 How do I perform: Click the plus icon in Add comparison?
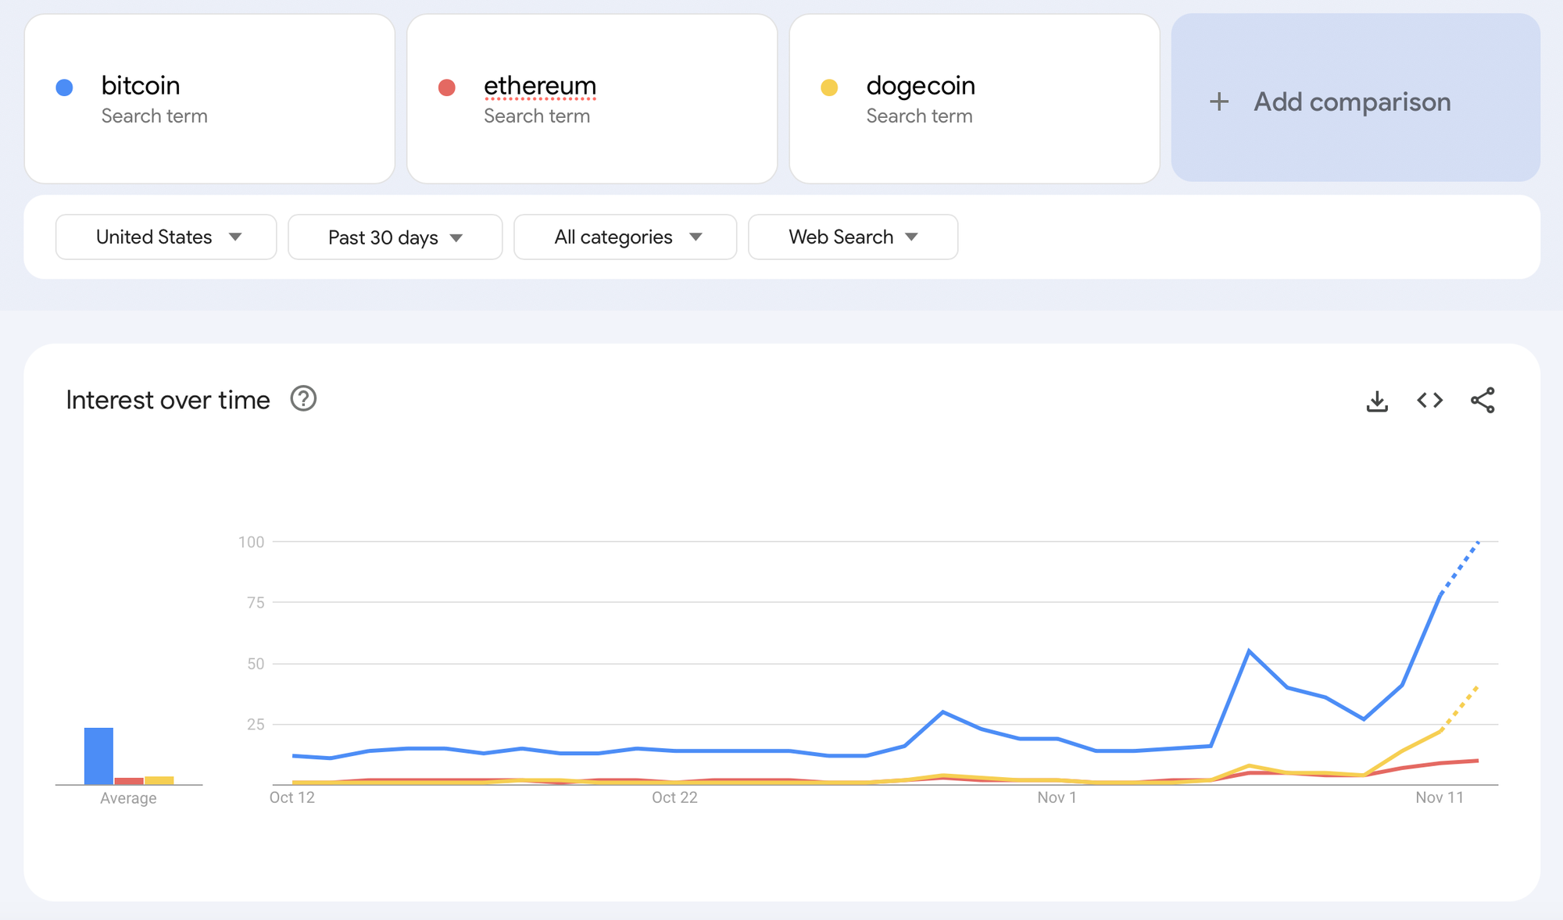click(1219, 102)
